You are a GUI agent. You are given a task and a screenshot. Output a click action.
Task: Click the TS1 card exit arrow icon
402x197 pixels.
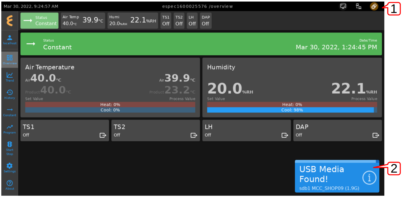tap(103, 135)
